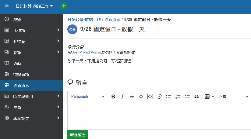Viewport: 251px width, 139px height.
Task: Click the 新增留言 add comment button
Action: point(78,135)
